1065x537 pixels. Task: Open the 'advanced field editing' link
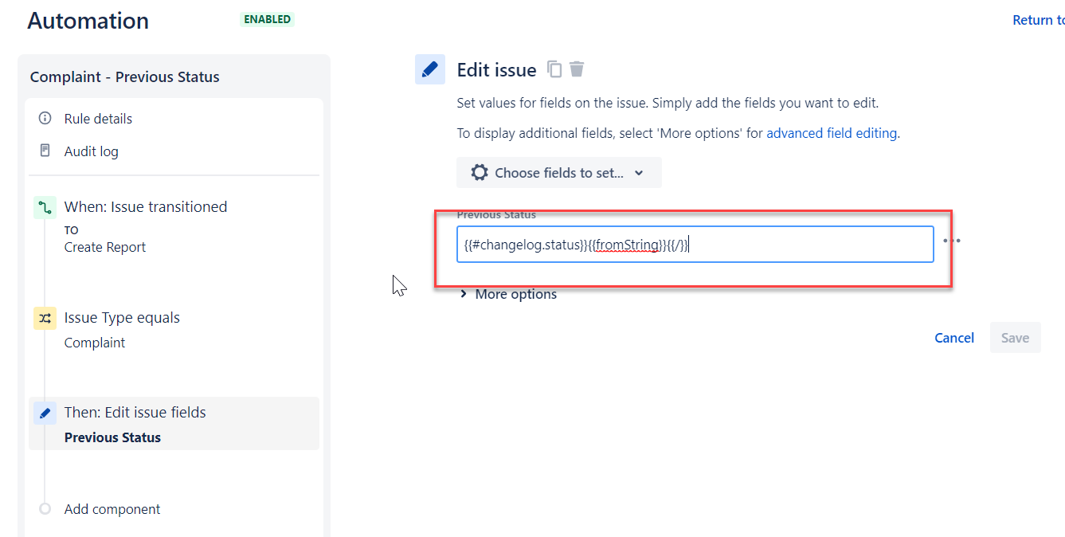[x=831, y=132]
